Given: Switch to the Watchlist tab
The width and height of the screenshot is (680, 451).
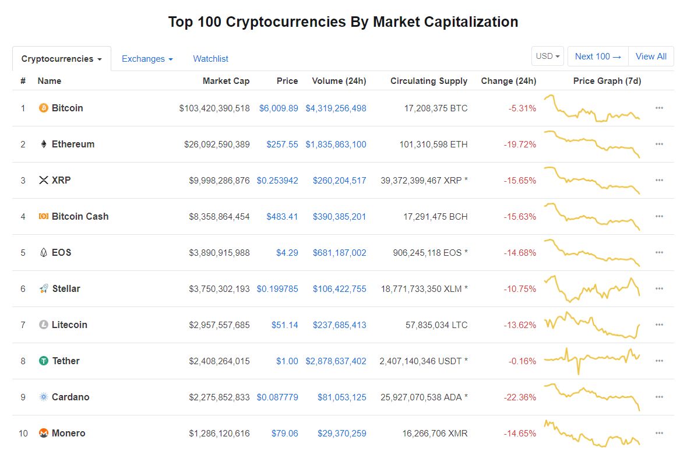Looking at the screenshot, I should (x=210, y=58).
